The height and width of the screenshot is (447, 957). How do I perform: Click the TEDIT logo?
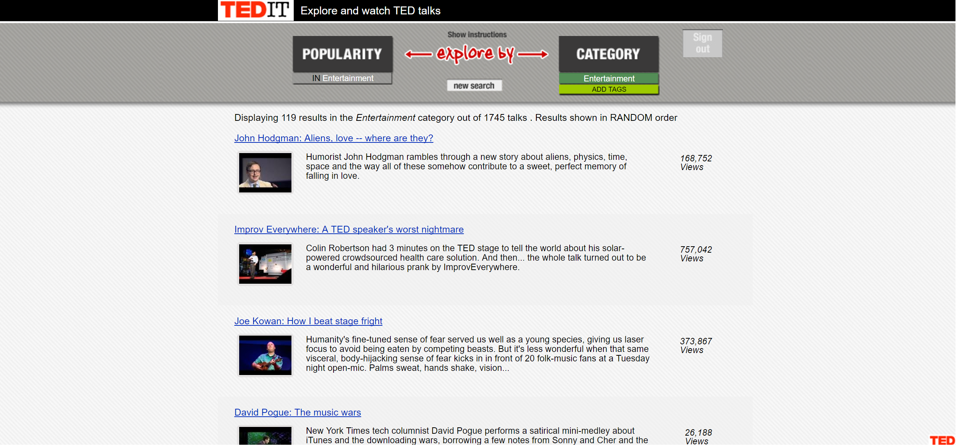(x=256, y=10)
